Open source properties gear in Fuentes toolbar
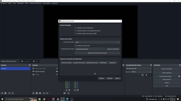 coord(40,93)
